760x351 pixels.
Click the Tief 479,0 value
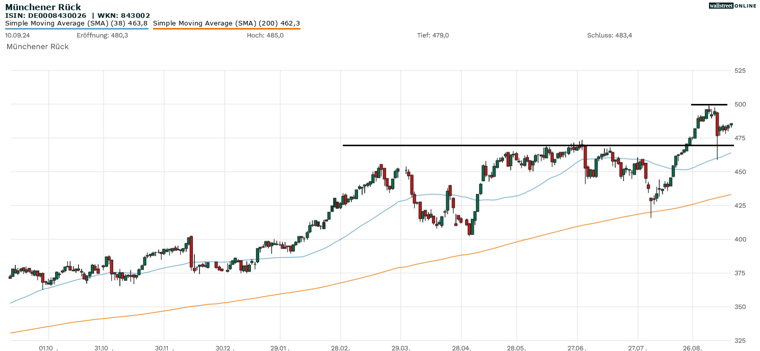pyautogui.click(x=433, y=35)
